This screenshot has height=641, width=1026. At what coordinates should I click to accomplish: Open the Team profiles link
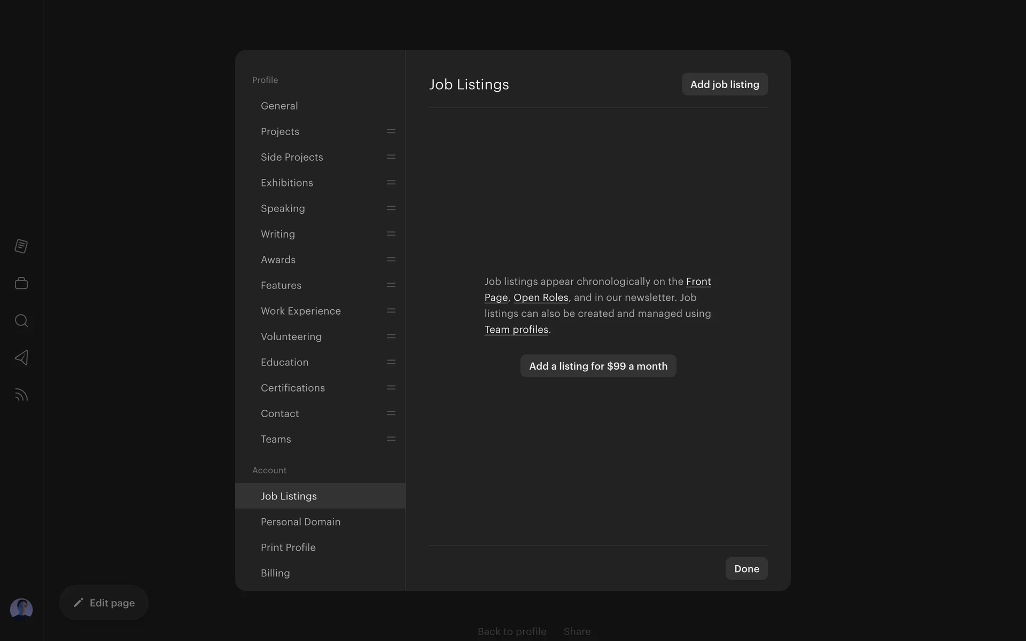click(516, 330)
